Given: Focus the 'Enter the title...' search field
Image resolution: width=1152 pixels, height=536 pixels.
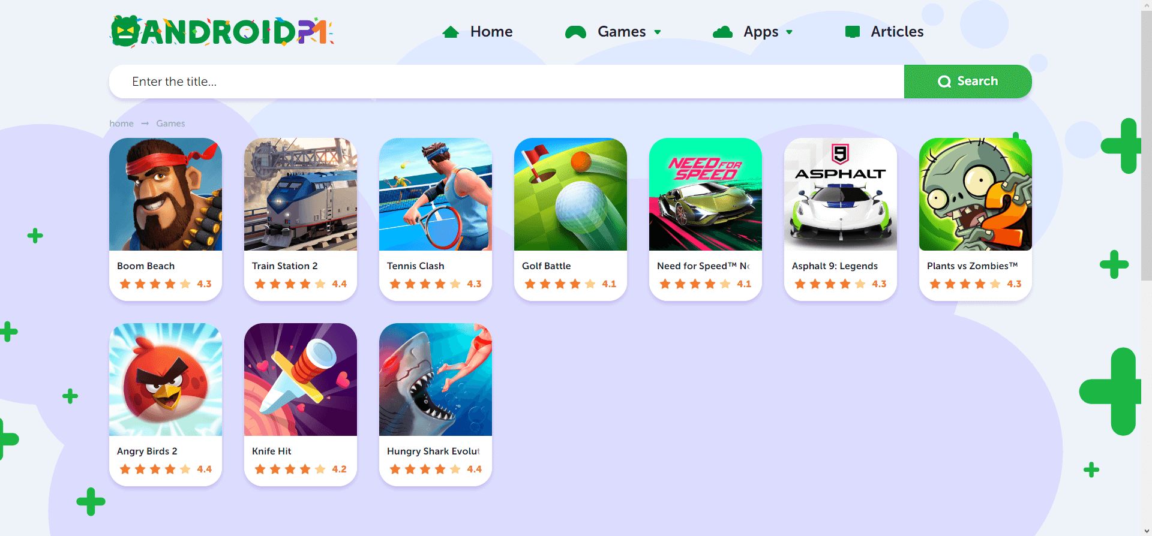Looking at the screenshot, I should click(x=506, y=82).
